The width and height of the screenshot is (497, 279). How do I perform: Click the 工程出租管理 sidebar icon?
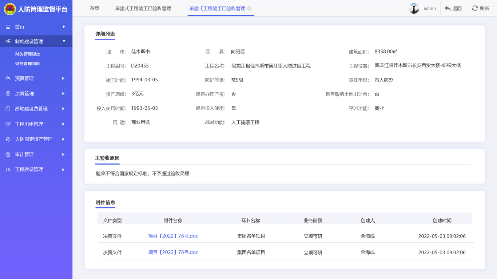[x=8, y=124]
